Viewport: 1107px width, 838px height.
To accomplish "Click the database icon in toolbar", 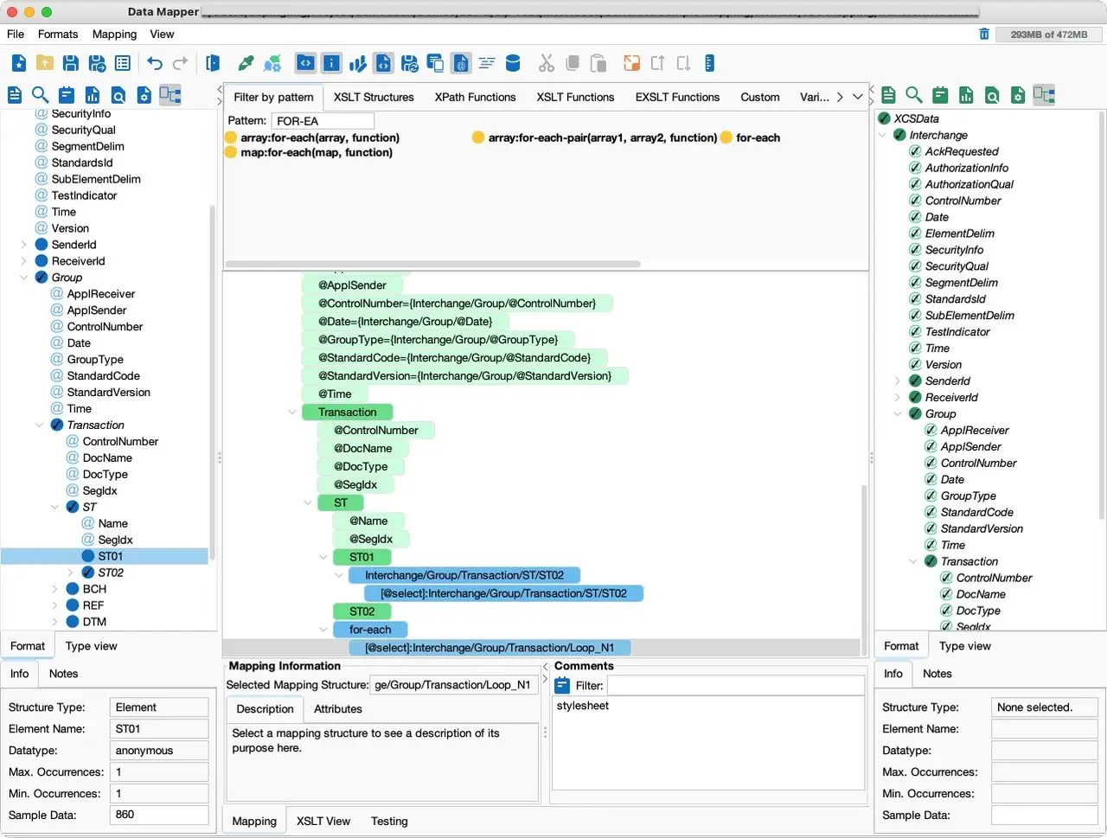I will pos(513,63).
